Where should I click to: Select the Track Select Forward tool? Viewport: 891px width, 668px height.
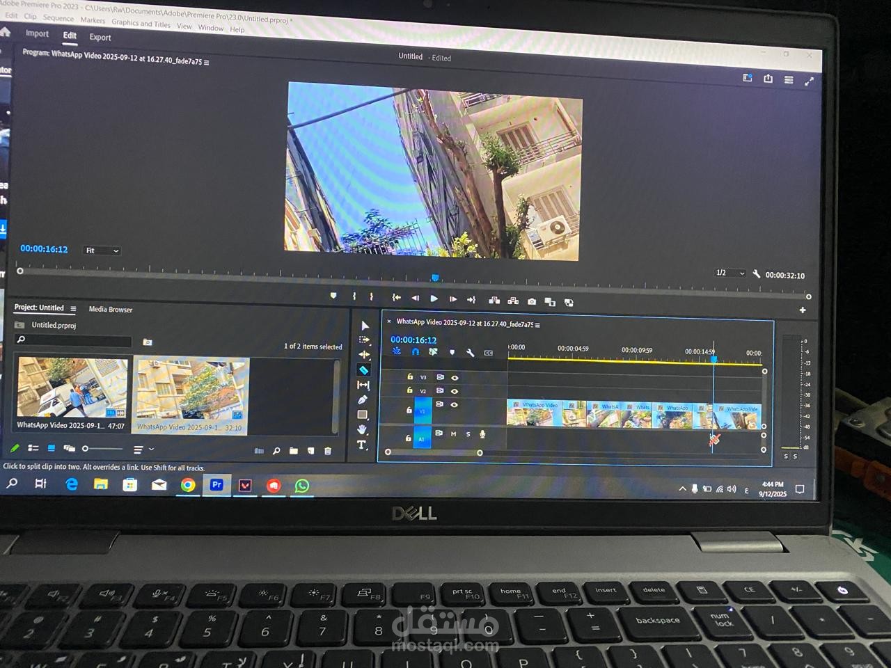tap(364, 340)
